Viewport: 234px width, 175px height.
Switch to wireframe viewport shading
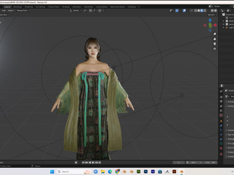[x=195, y=11]
